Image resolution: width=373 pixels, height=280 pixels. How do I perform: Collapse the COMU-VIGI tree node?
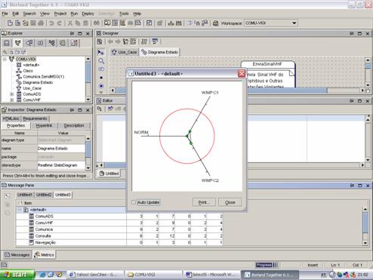coord(5,59)
